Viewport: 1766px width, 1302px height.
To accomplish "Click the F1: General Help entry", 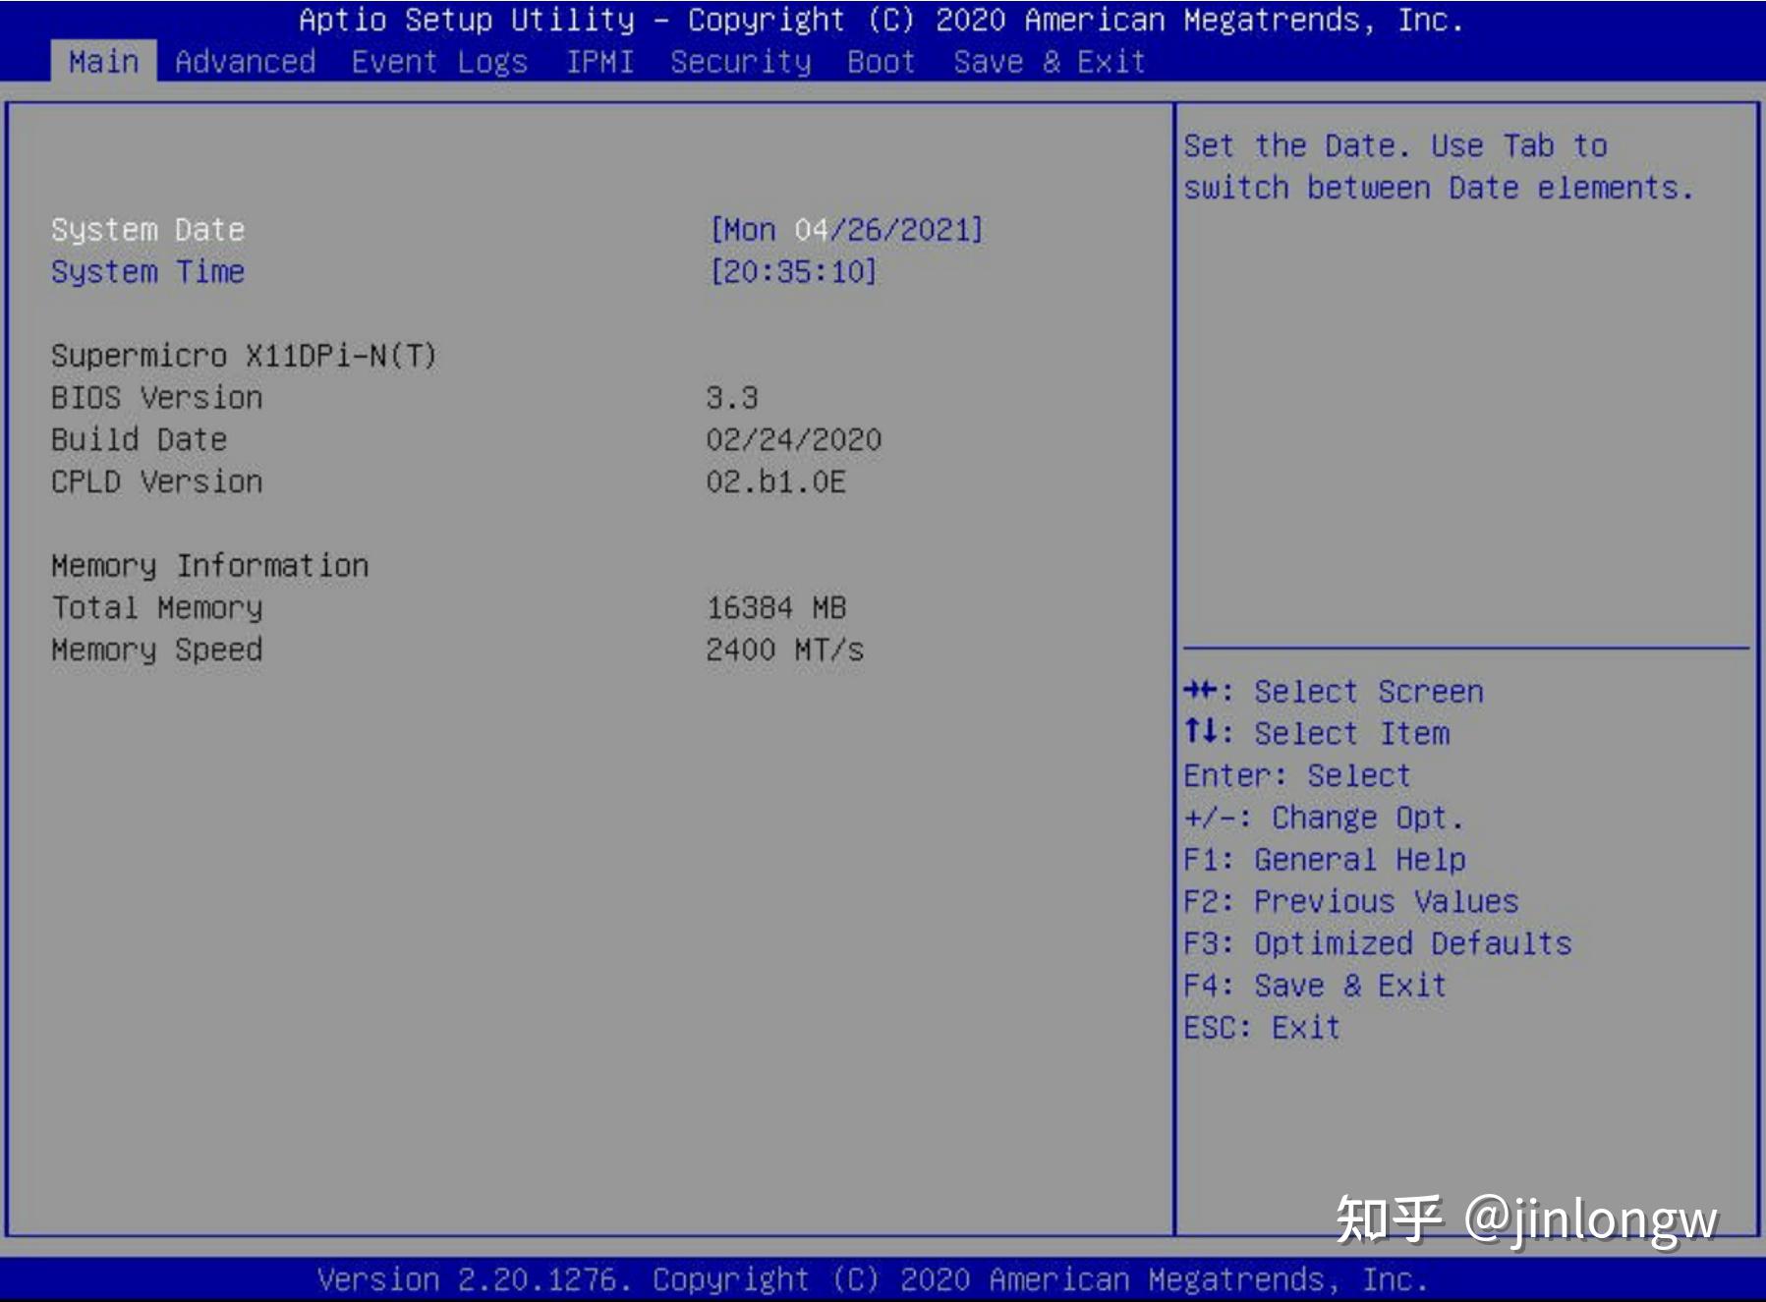I will pos(1324,860).
